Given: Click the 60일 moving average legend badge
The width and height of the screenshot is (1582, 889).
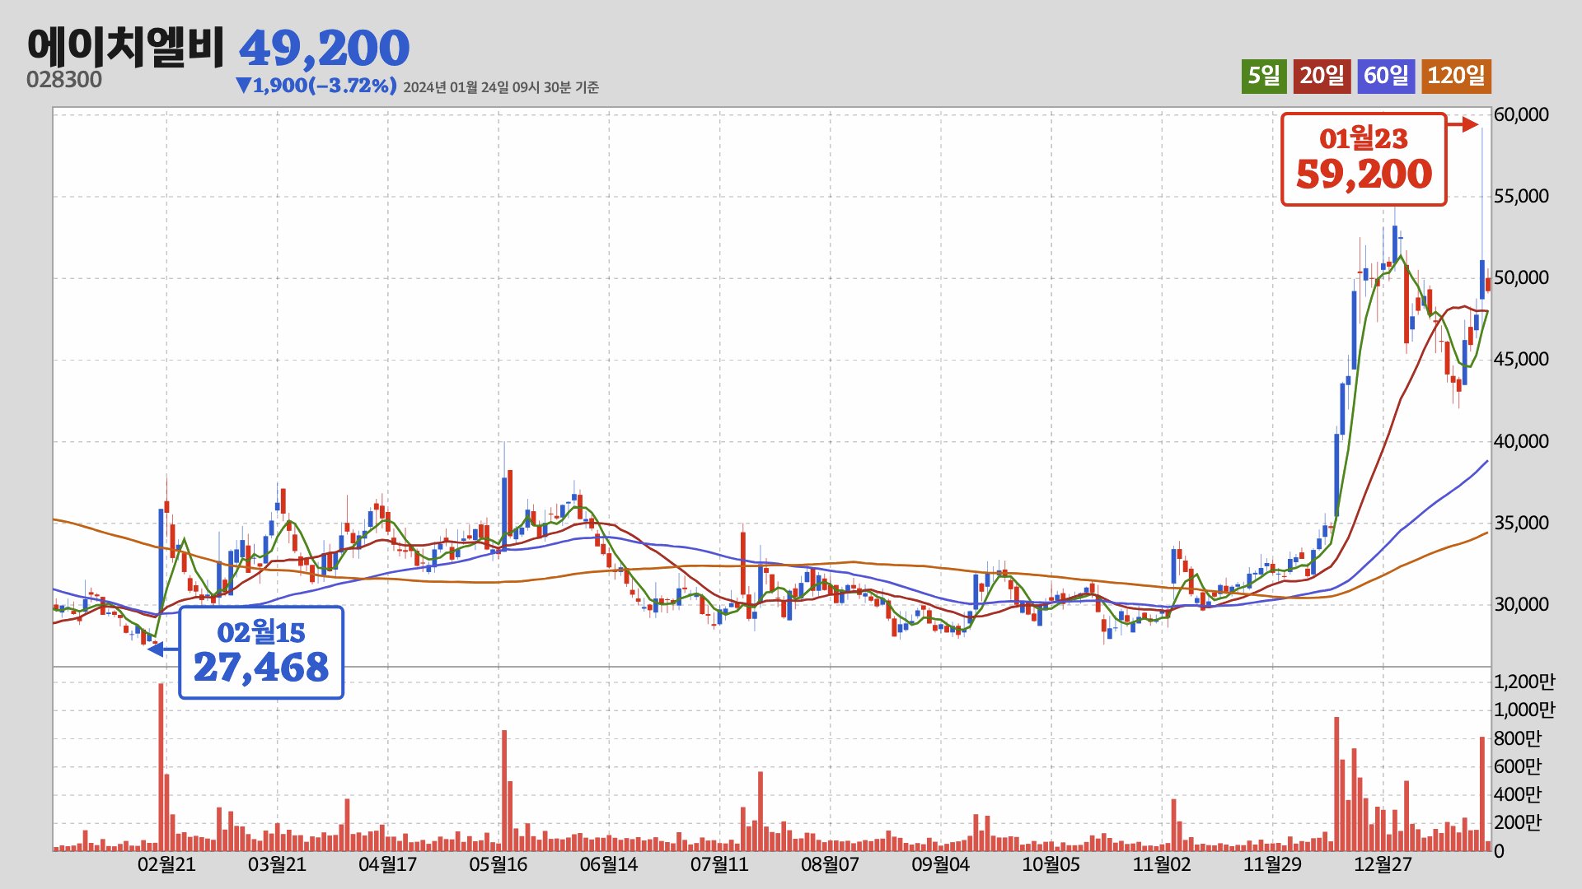Looking at the screenshot, I should tap(1386, 77).
